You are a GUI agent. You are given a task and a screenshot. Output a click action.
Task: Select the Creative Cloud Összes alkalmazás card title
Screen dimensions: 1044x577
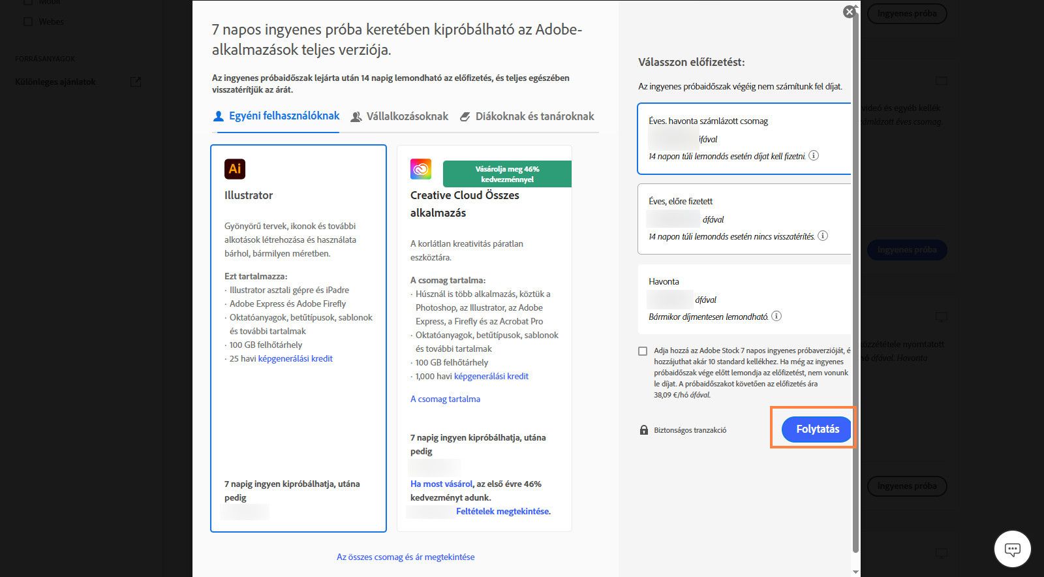pos(465,204)
